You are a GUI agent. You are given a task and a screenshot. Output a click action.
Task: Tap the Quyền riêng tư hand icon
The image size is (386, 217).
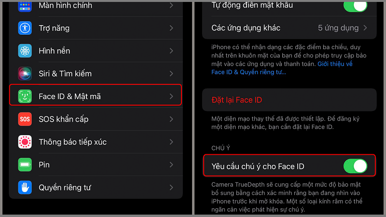(x=25, y=188)
